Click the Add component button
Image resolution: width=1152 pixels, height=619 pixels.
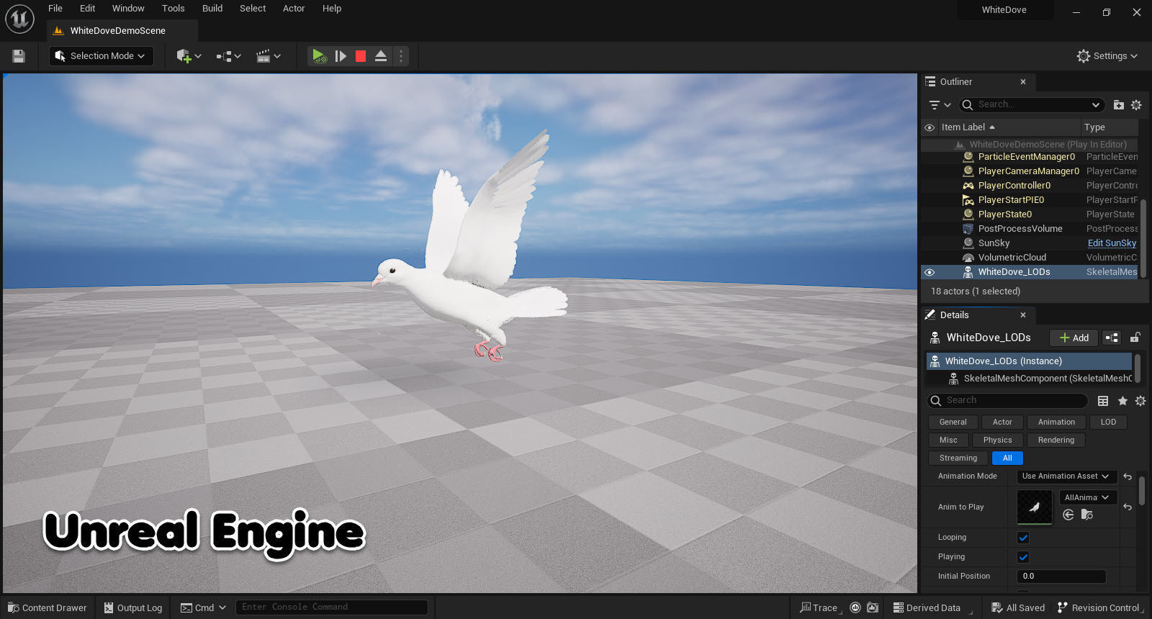click(x=1074, y=338)
